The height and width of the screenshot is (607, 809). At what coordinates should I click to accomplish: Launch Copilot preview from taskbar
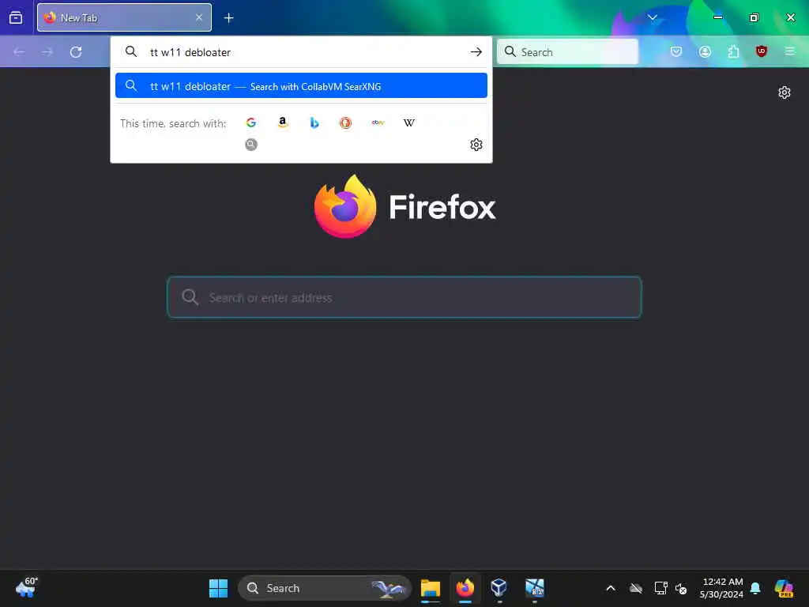click(x=784, y=588)
